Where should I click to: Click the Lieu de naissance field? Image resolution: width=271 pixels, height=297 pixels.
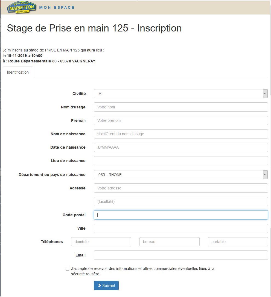(180, 161)
